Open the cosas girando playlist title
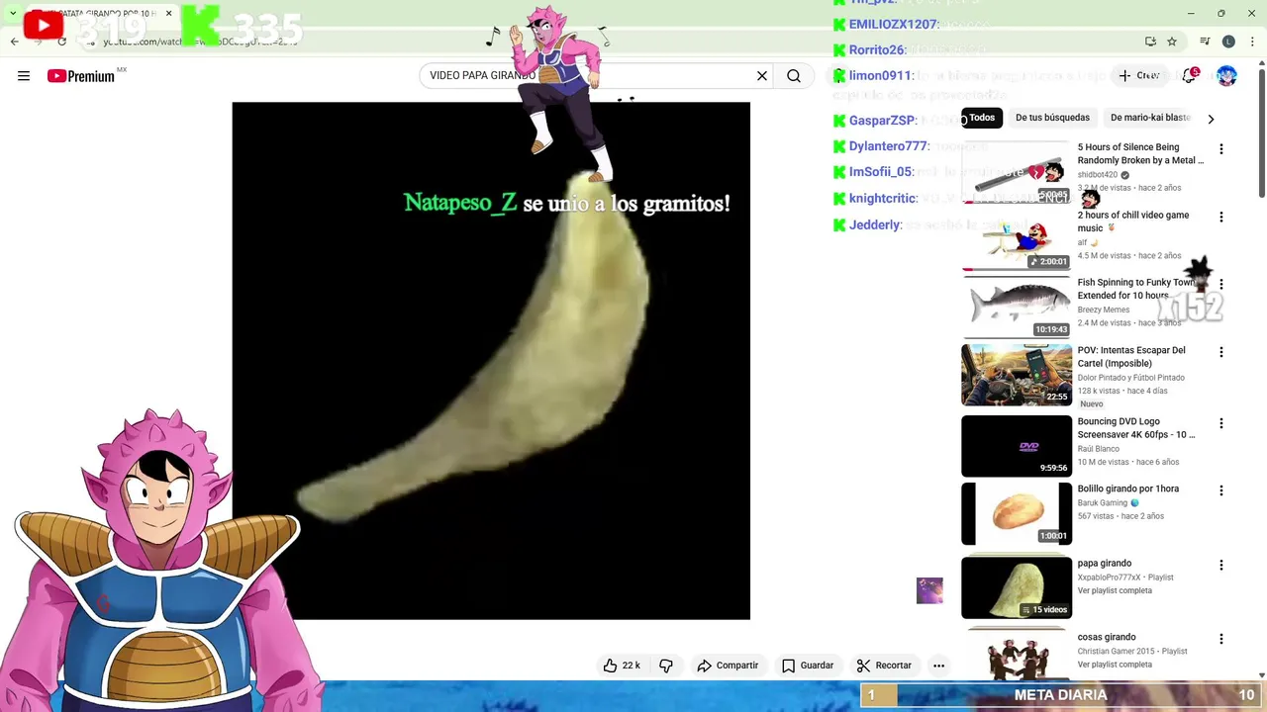 tap(1107, 638)
